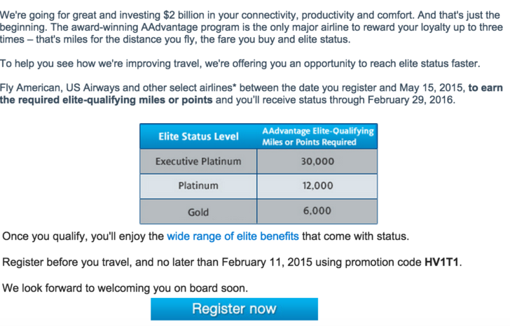Screen dimensions: 510x326
Task: Click the promotion code HV1T1 text
Action: (441, 262)
